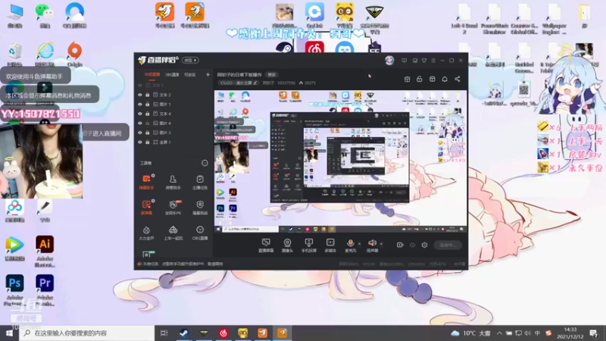This screenshot has width=606, height=341.
Task: Click the Steam icon in the taskbar
Action: pos(184,333)
